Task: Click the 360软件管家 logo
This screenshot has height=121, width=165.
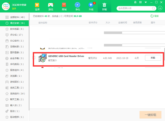Action: click(6, 6)
